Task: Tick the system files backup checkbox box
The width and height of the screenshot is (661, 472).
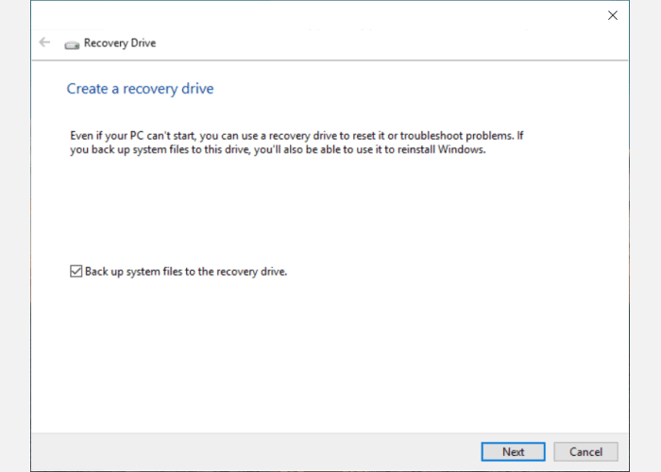Action: (76, 272)
